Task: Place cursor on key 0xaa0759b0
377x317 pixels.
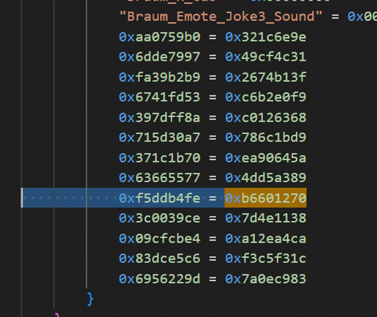Action: [159, 37]
